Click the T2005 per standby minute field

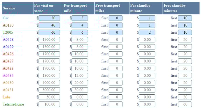click(147, 33)
